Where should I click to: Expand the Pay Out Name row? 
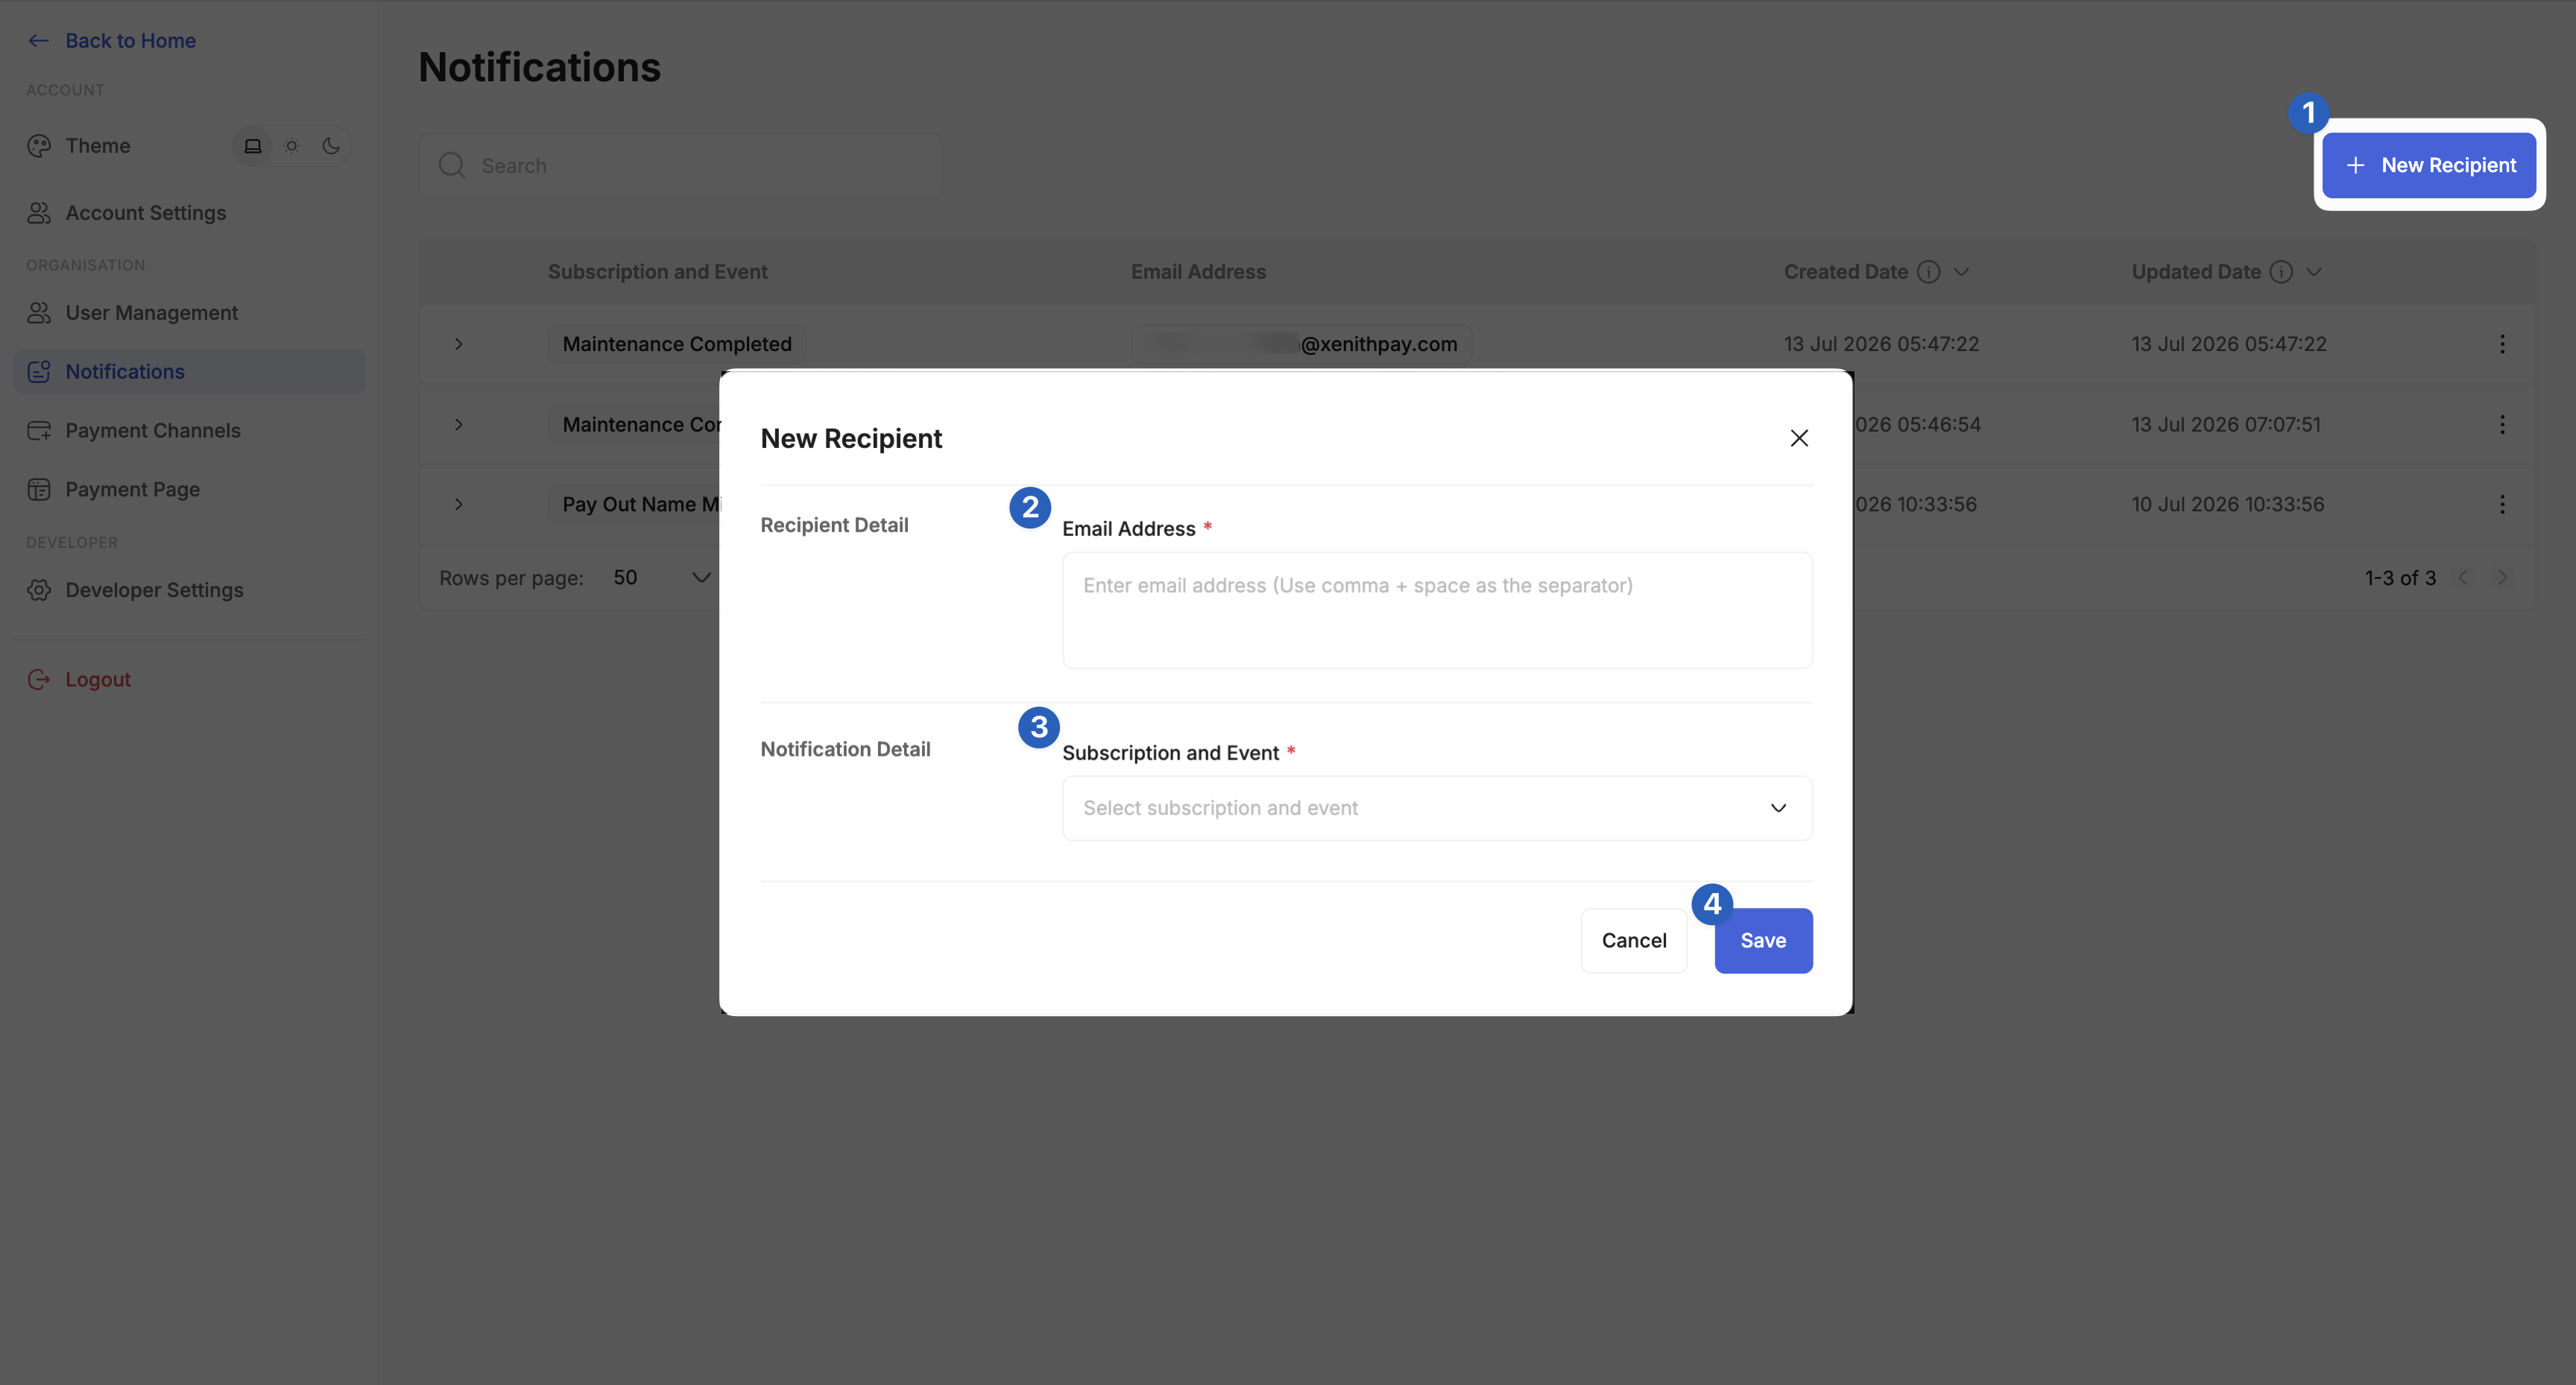459,505
